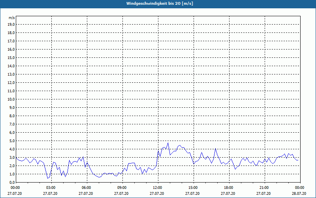Click the m/s unit label on the y-axis
This screenshot has width=316, height=198.
(12, 18)
